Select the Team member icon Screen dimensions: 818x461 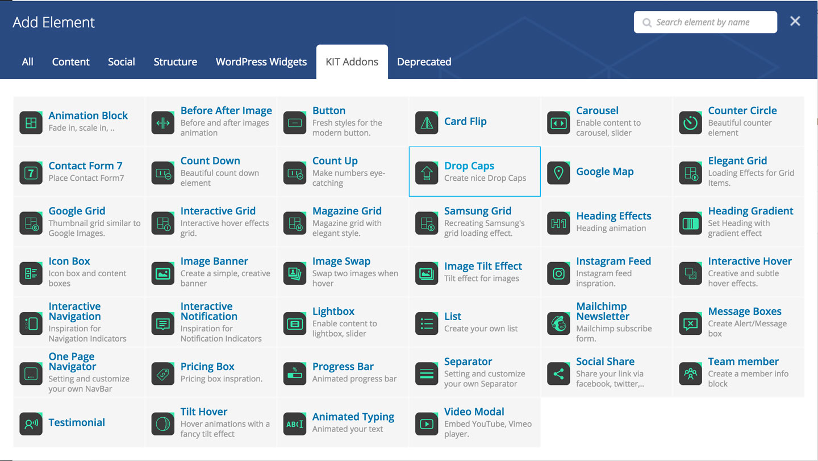pyautogui.click(x=690, y=374)
